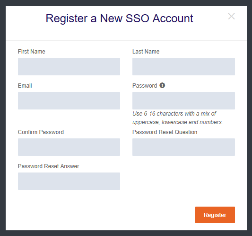Close the Register SSO Account dialog
Screen dimensions: 252x236
point(231,16)
